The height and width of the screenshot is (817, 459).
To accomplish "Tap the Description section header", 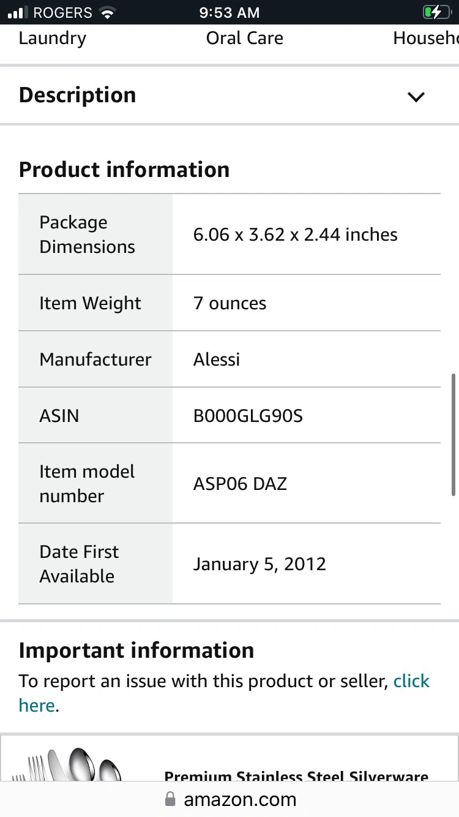I will 78,96.
